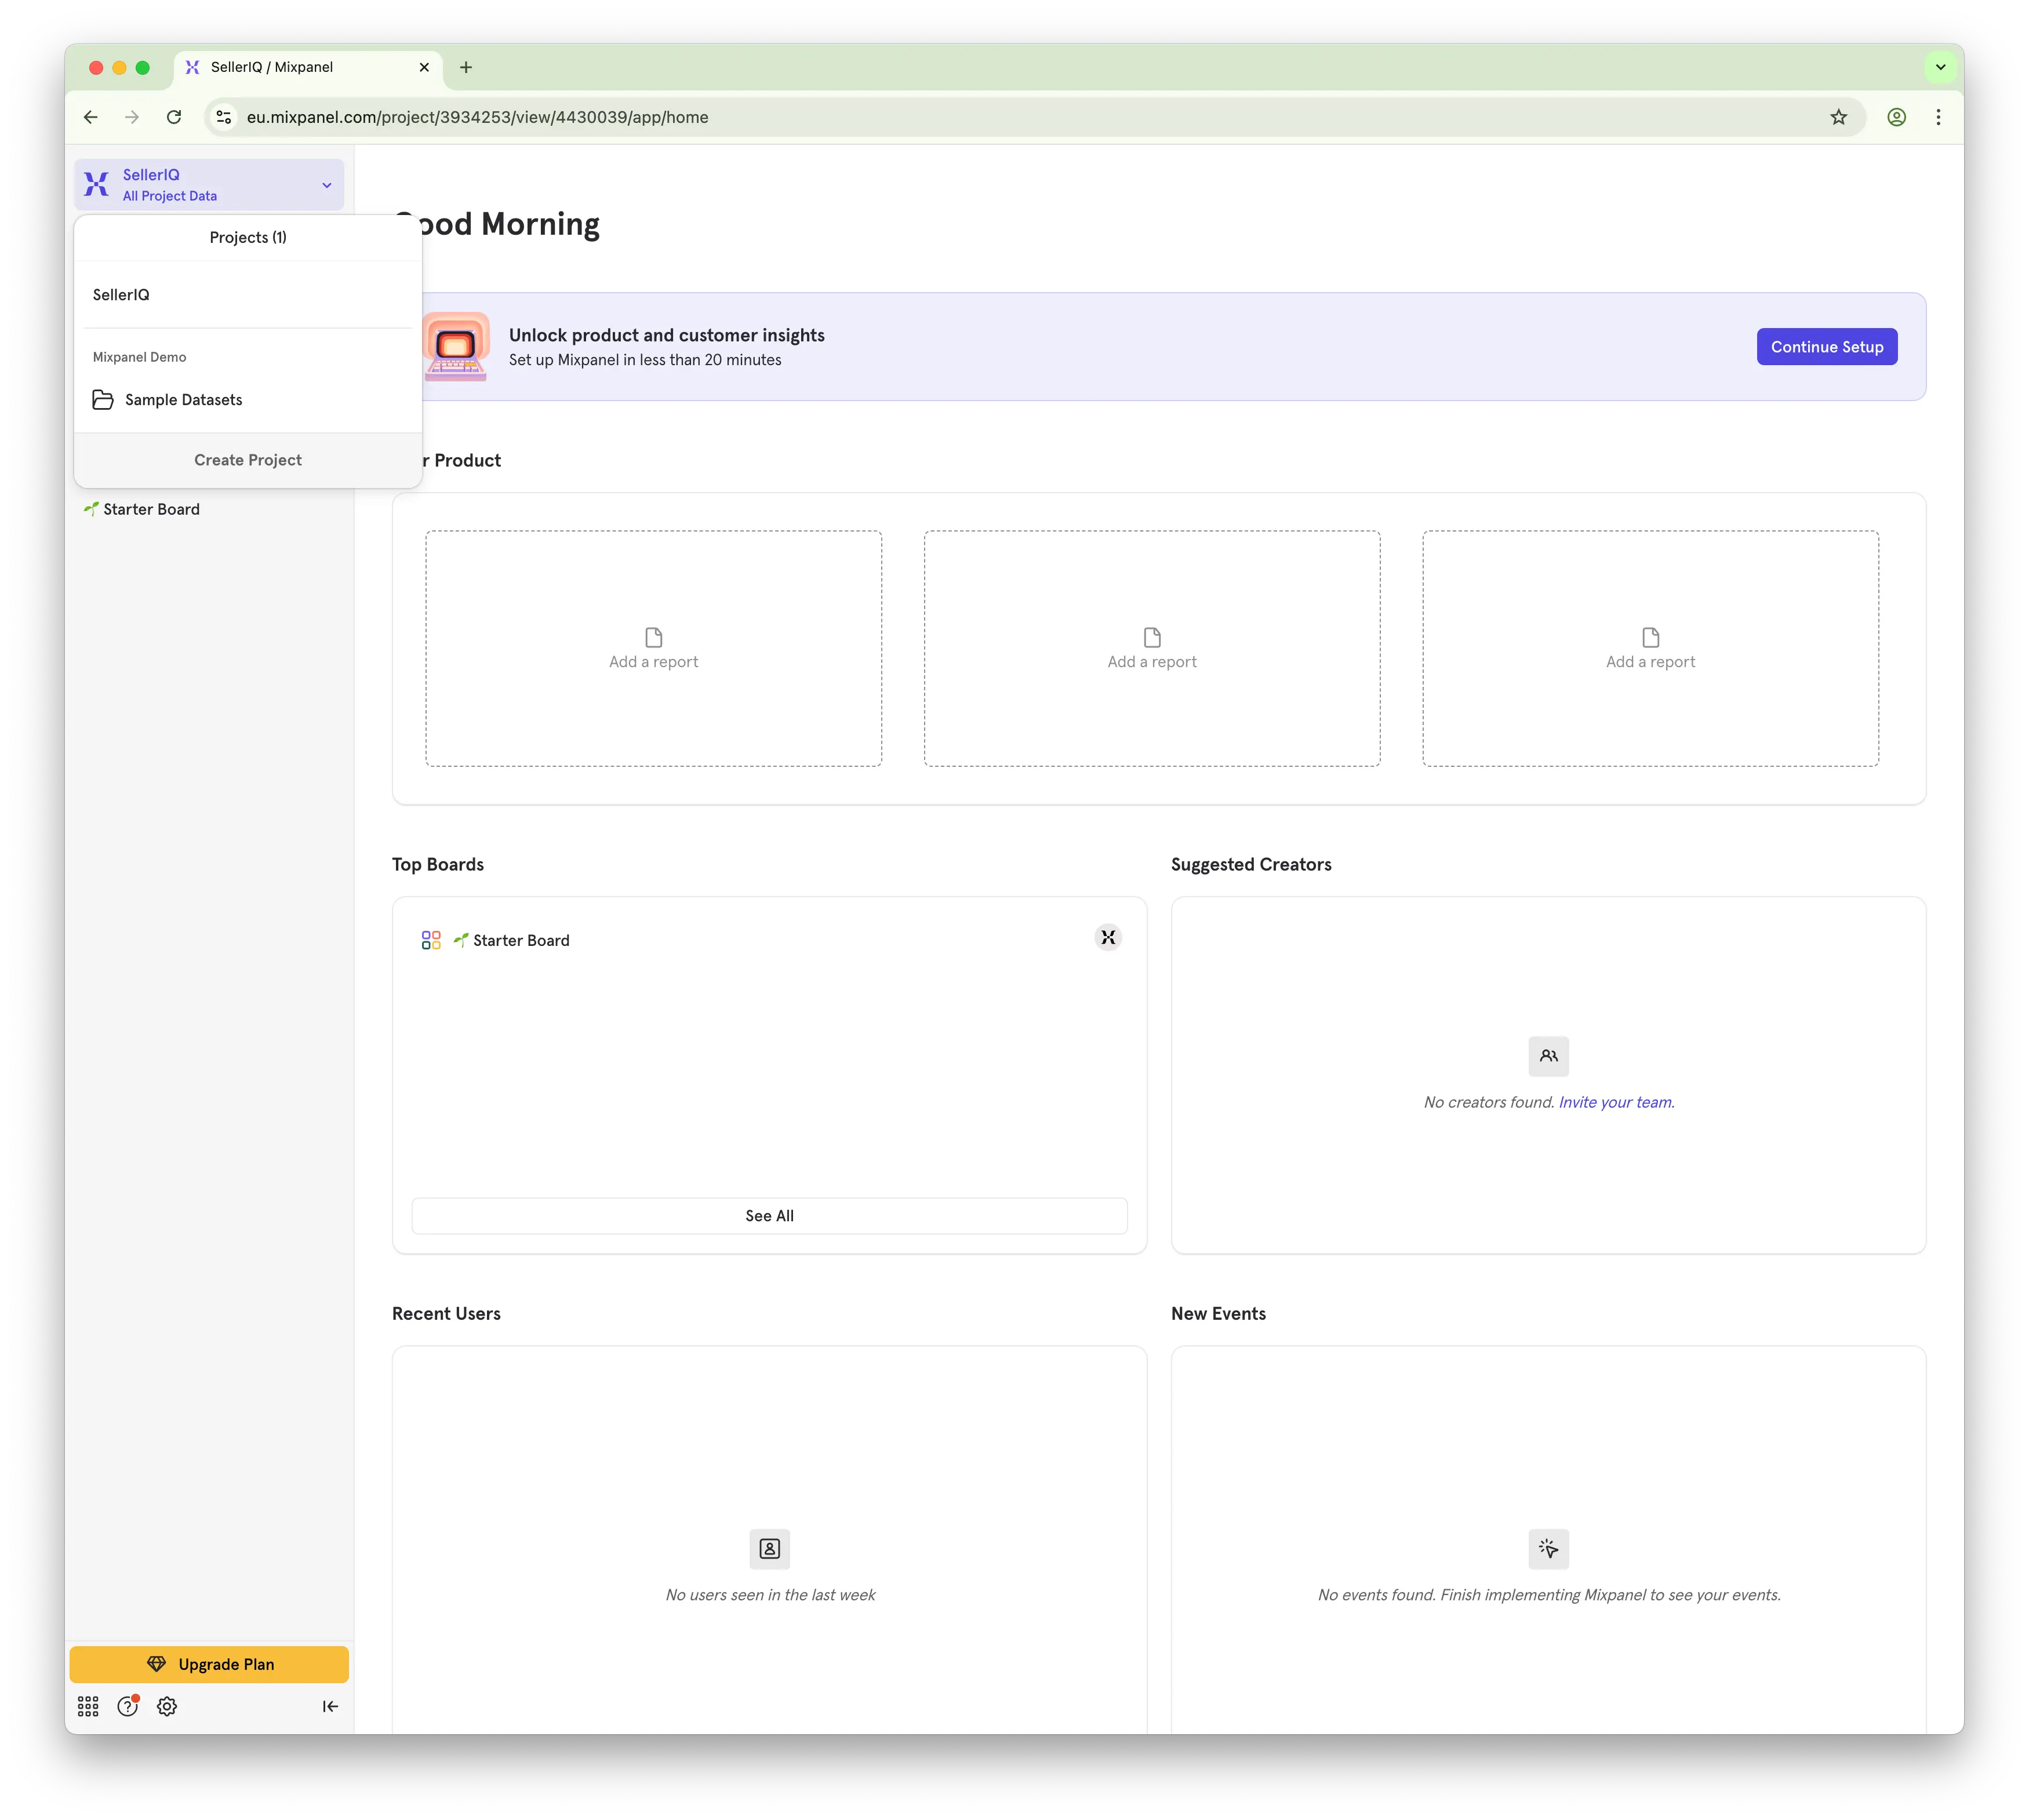Open the Chrome three-dot menu
2029x1820 pixels.
(1938, 117)
